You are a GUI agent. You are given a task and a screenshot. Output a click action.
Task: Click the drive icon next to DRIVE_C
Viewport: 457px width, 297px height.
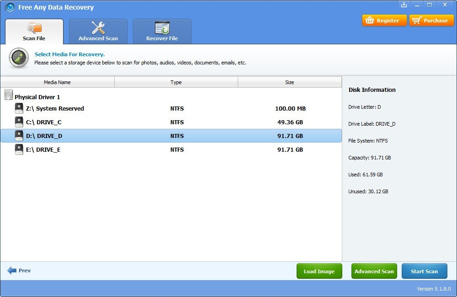coord(19,122)
